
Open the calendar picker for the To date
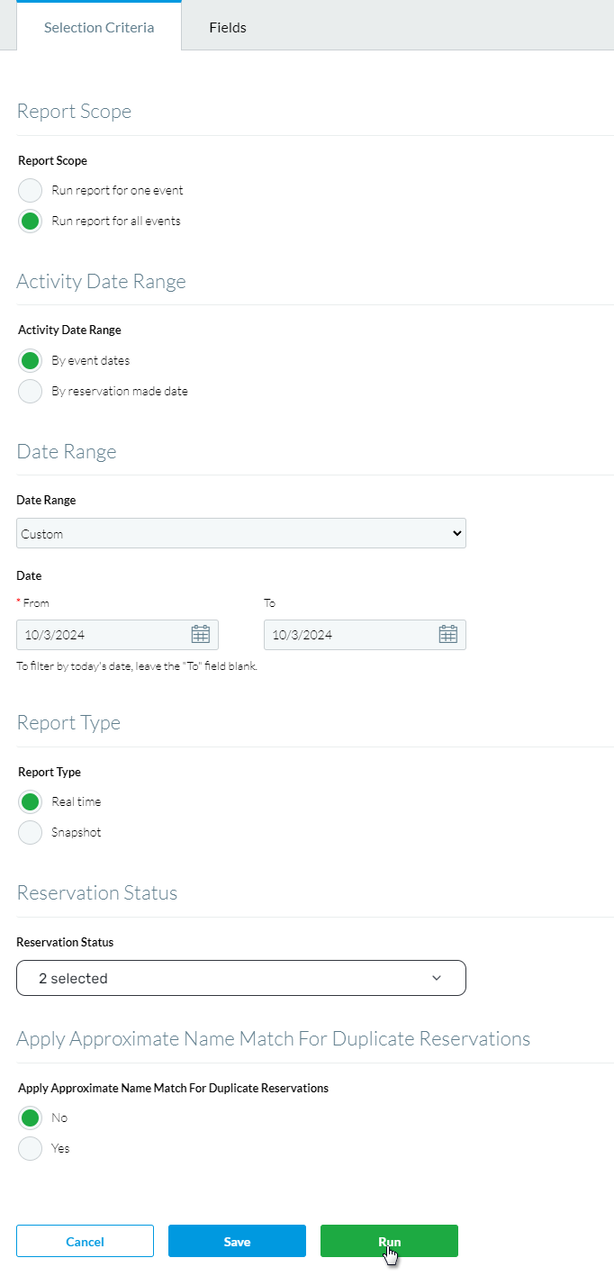coord(448,634)
